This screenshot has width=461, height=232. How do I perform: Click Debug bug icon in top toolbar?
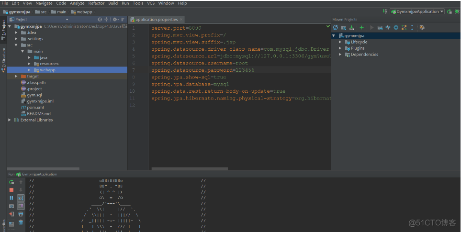pos(458,12)
